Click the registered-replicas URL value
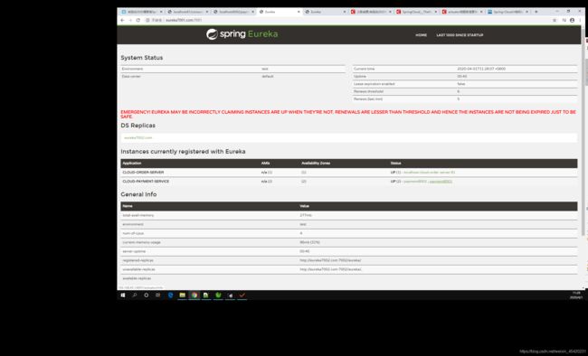 tap(330, 260)
